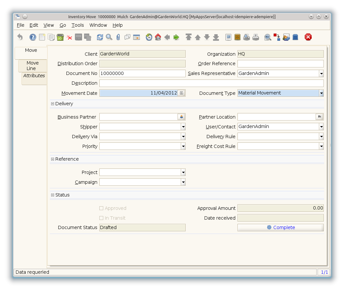Click the printer icon in toolbar
344x290 pixels.
point(256,37)
